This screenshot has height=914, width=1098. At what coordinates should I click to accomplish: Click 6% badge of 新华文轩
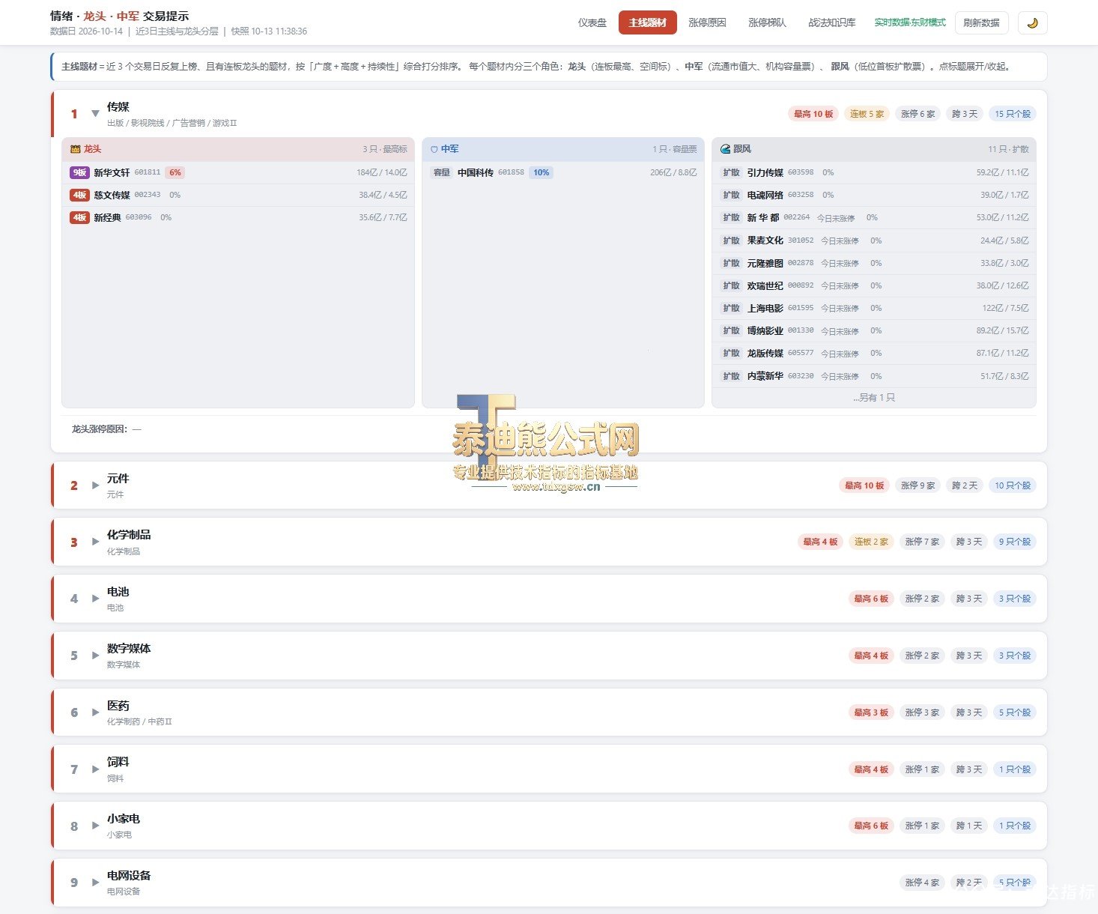tap(175, 172)
